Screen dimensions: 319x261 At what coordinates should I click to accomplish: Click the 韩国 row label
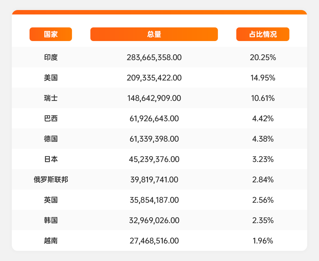point(51,220)
